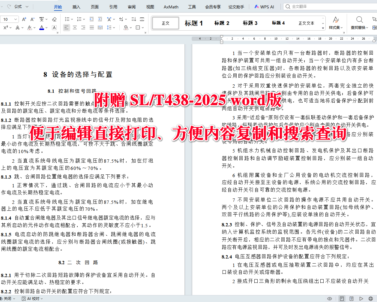This screenshot has height=302, width=377.
Task: Open font dialog launcher arrow
Action: (58, 32)
